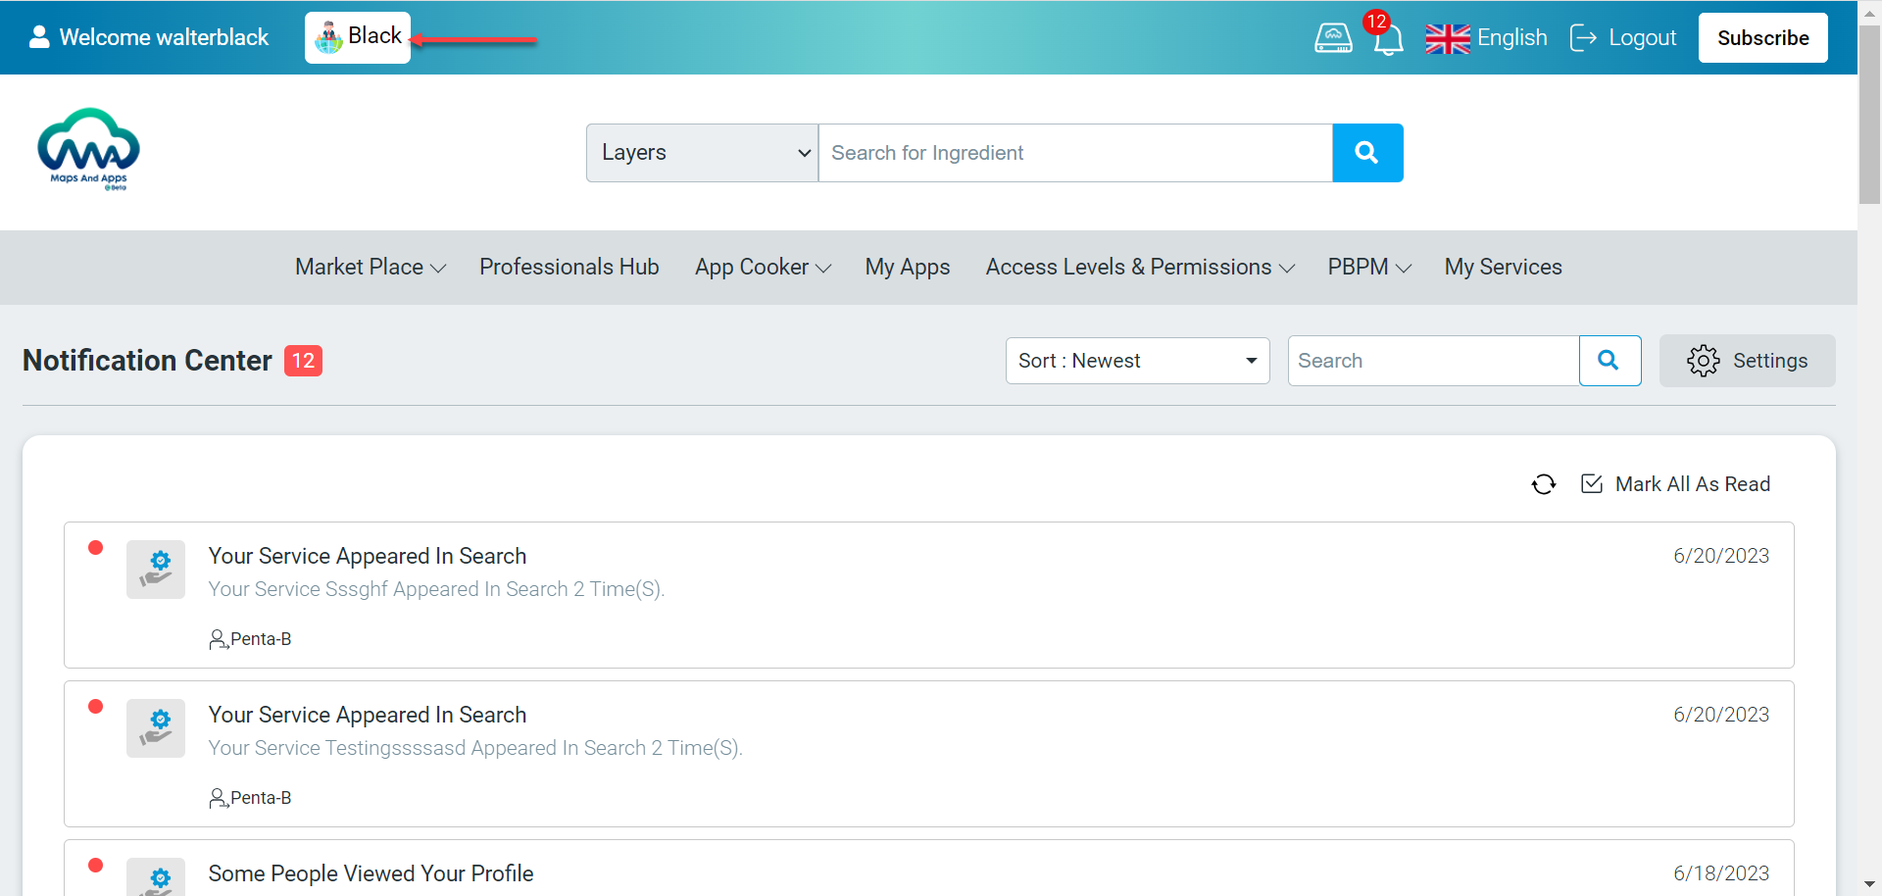Click the page vertical scrollbar thumb
This screenshot has height=896, width=1882.
[1870, 114]
